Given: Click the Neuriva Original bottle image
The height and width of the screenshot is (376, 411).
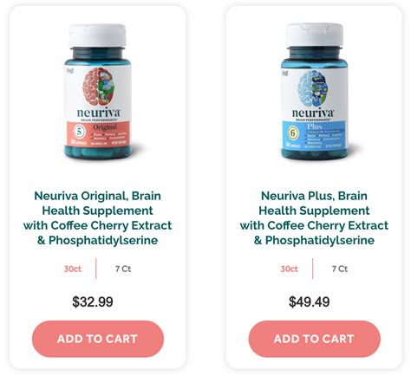Looking at the screenshot, I should [x=98, y=92].
